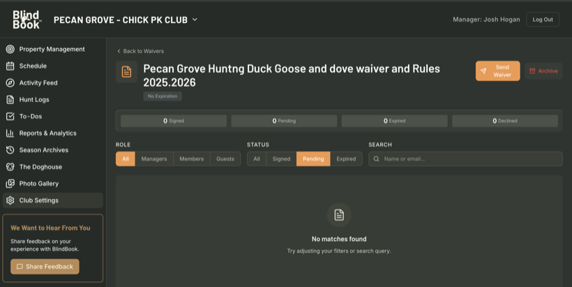Open Activity Feed compass icon

pyautogui.click(x=10, y=82)
